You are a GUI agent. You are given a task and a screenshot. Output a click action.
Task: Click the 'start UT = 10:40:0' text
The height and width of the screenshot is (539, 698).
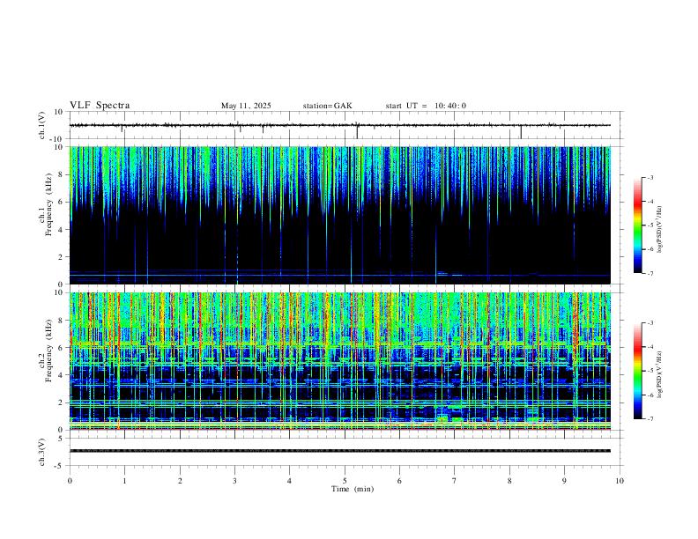click(426, 106)
